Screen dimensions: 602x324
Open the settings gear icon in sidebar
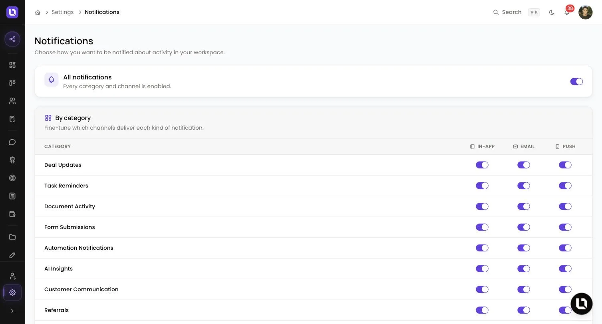12,292
